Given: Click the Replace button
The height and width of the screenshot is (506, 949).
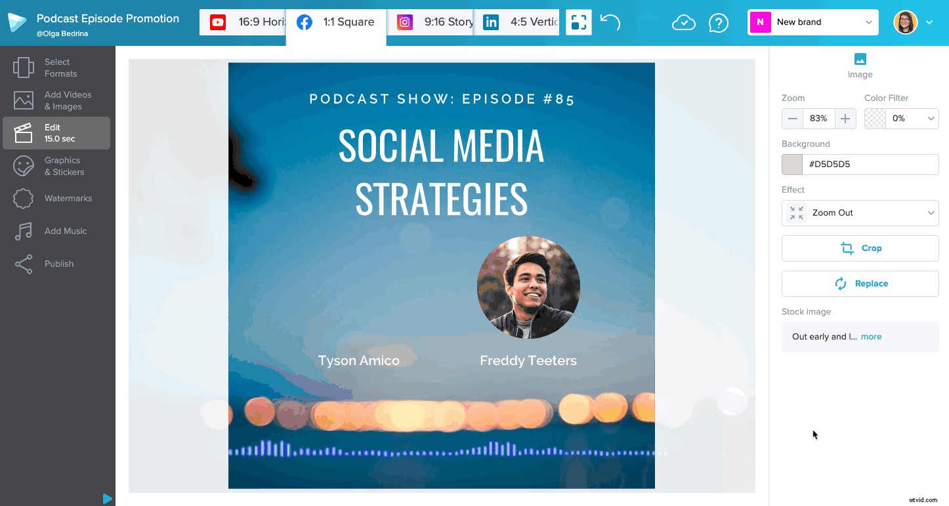Looking at the screenshot, I should pyautogui.click(x=860, y=283).
